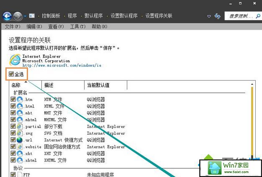Refresh the page with the arrows icon
This screenshot has width=262, height=177.
tap(217, 16)
